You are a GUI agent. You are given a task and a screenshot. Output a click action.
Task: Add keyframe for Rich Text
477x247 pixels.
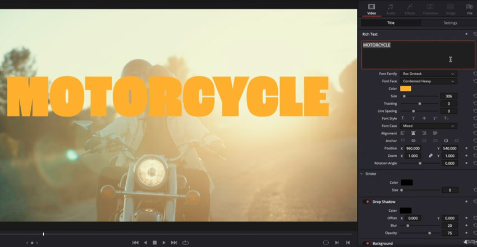(466, 34)
